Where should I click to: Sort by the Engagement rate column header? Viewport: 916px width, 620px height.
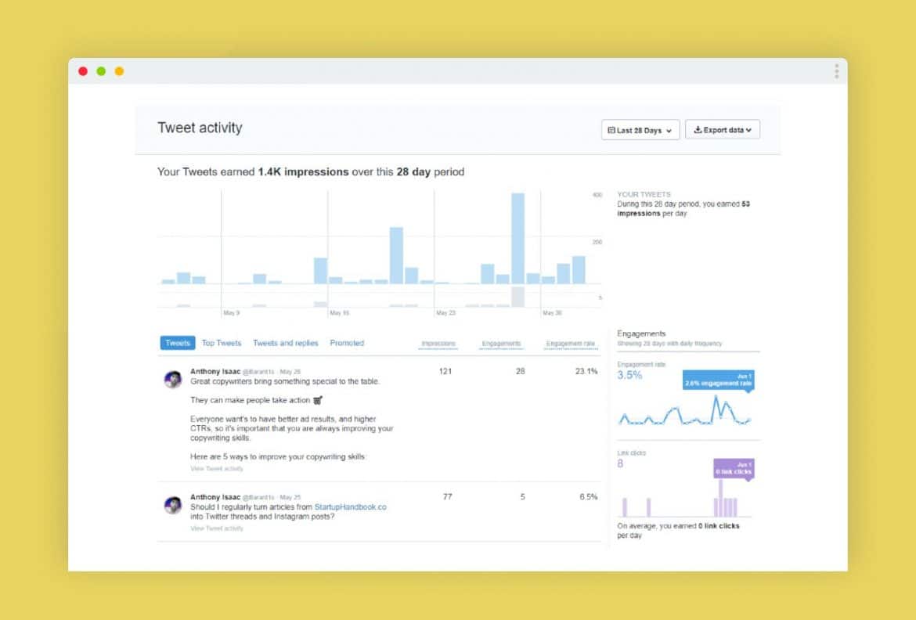[569, 342]
